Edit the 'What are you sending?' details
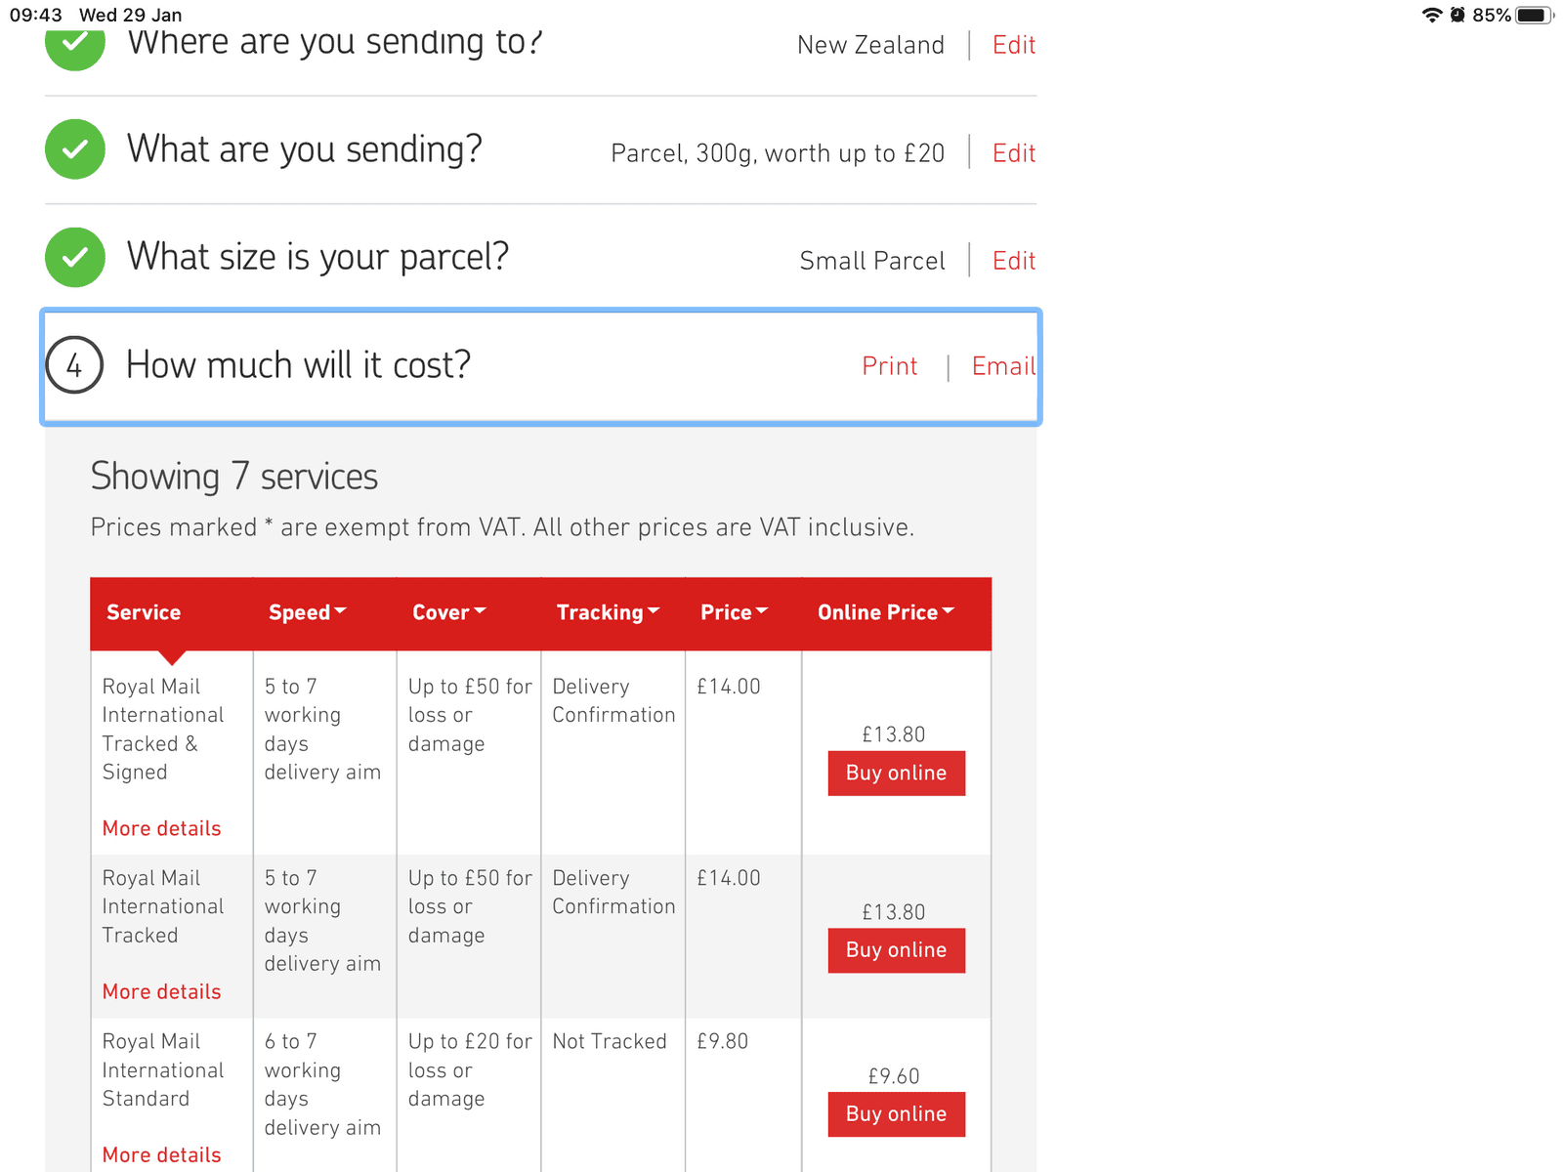 [x=1014, y=153]
